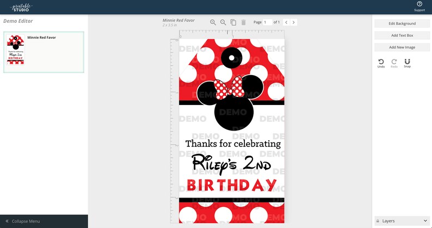432x228 pixels.
Task: Click the trash delete icon
Action: (244, 22)
